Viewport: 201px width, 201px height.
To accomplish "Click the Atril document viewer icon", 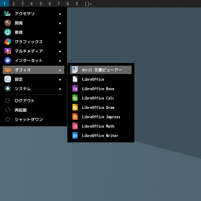I will point(75,70).
